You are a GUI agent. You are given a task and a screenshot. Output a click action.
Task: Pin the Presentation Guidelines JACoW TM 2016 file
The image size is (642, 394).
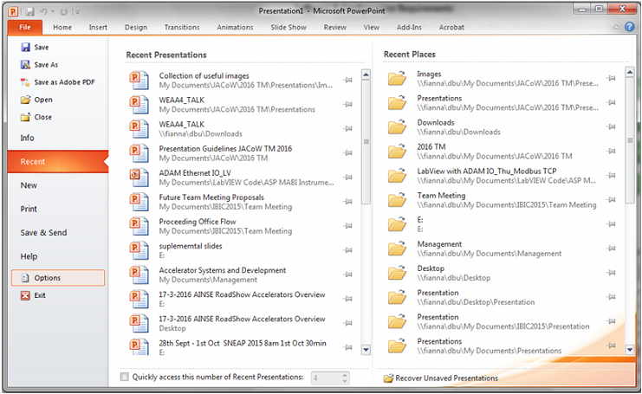(x=348, y=153)
